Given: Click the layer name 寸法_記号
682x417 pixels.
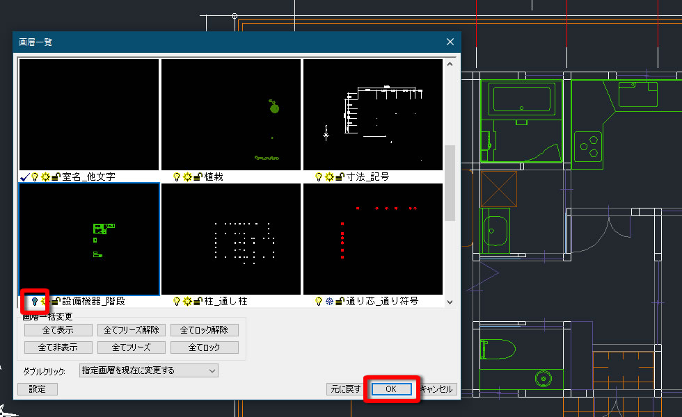Looking at the screenshot, I should [x=367, y=177].
